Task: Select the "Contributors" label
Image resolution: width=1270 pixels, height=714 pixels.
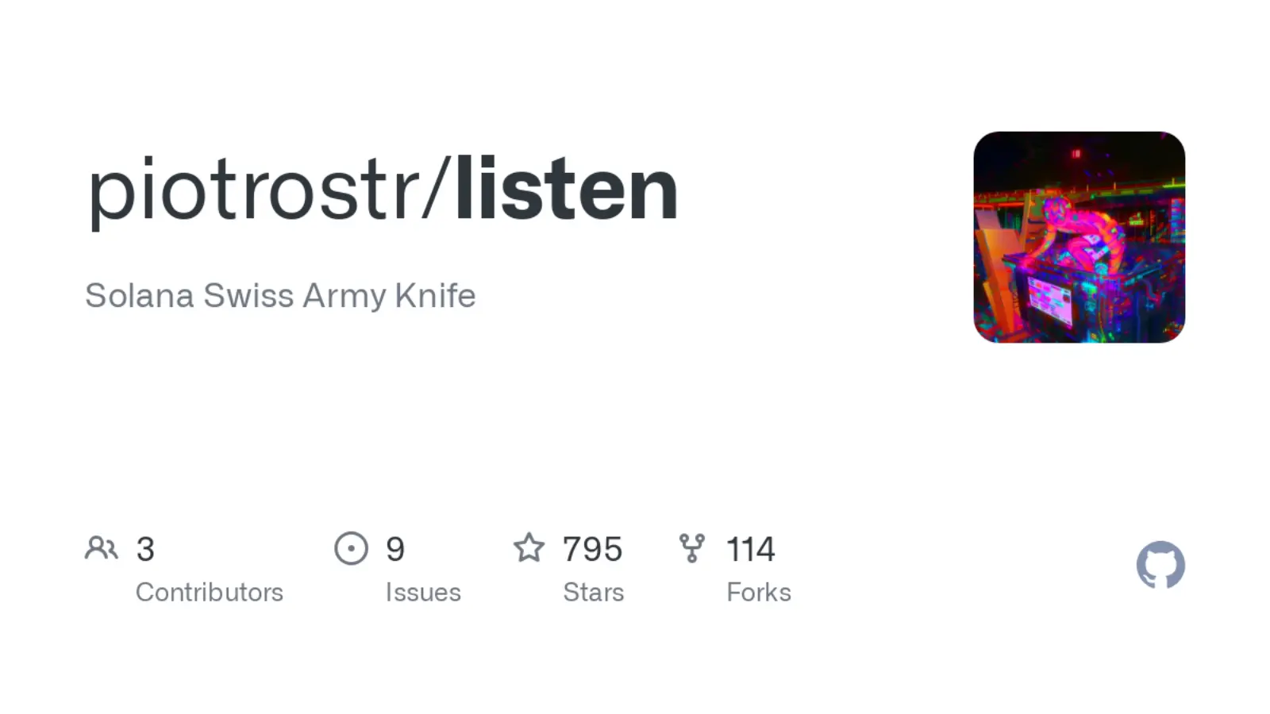Action: pyautogui.click(x=209, y=593)
